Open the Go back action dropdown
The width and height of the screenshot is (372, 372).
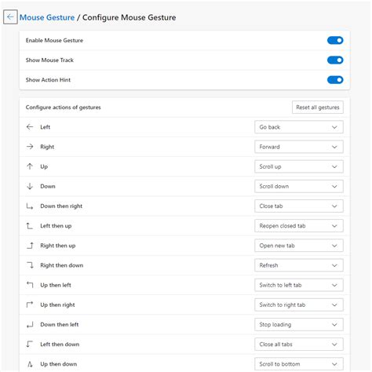(299, 127)
